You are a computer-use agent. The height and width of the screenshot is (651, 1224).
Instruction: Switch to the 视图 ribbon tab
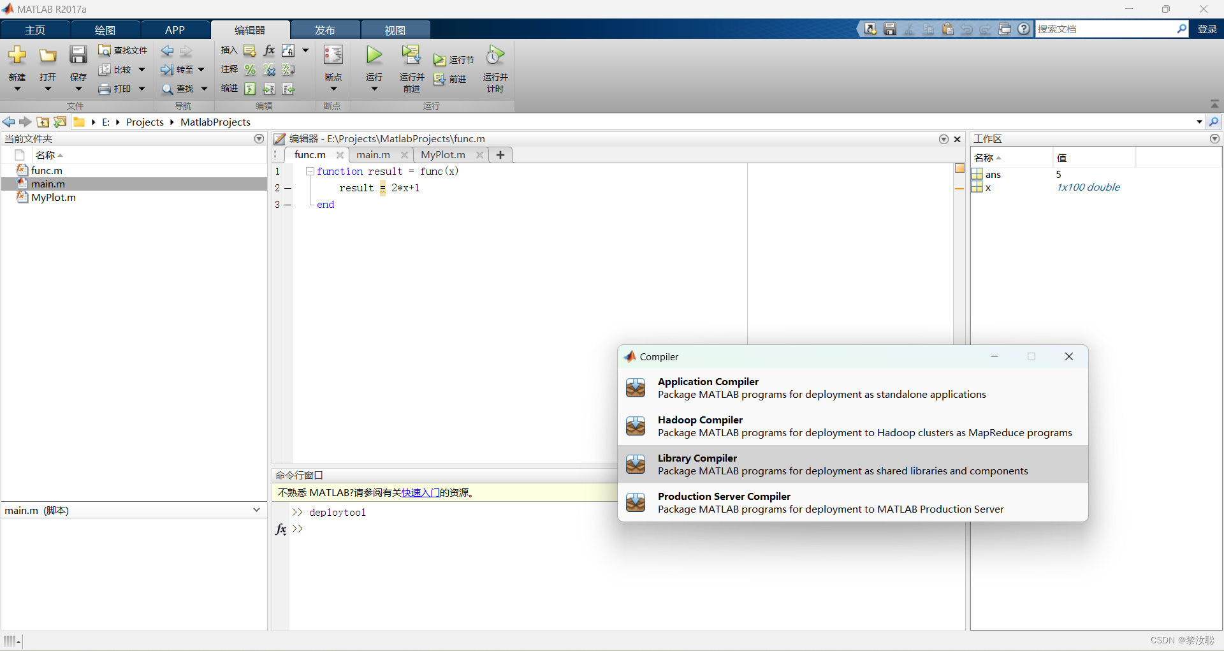pyautogui.click(x=395, y=30)
